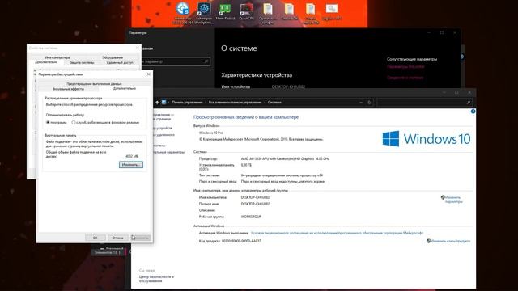The width and height of the screenshot is (518, 291).
Task: Click 'Все элементы панели управления' breadcrumb
Action: 235,103
